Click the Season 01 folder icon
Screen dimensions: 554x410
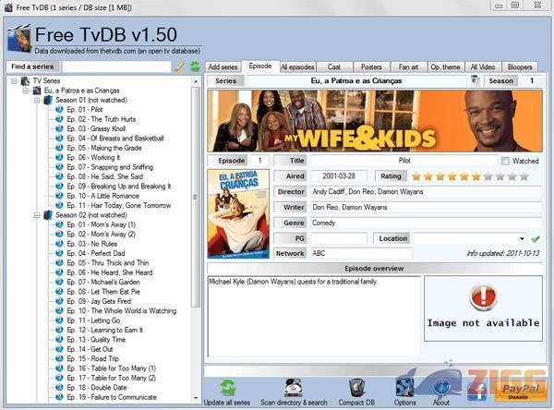click(48, 100)
